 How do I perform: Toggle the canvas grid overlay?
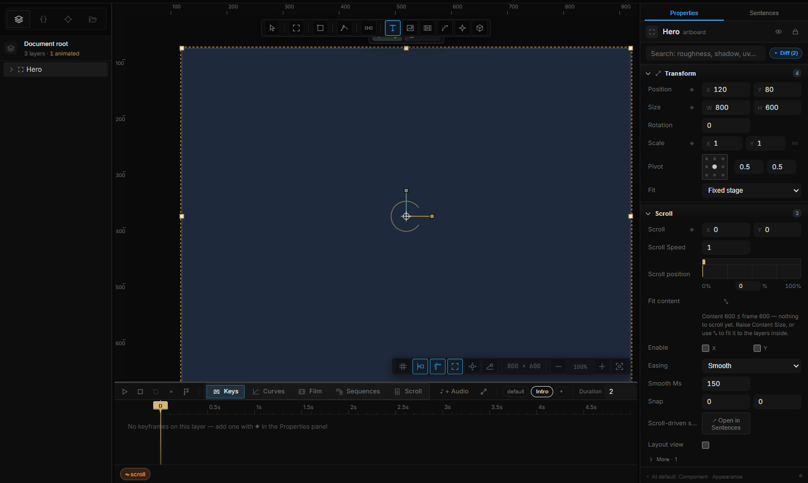(403, 366)
